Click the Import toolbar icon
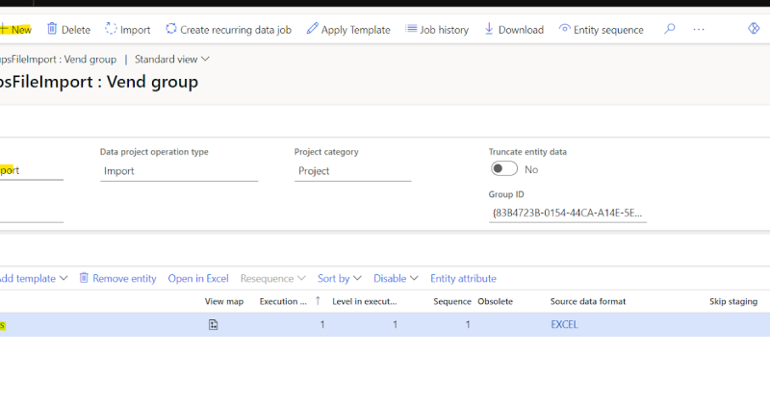 coord(111,30)
